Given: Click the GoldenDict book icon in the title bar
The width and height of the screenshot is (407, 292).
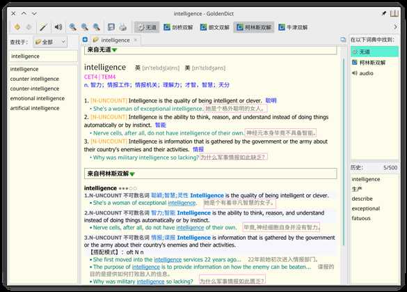Looking at the screenshot, I should point(394,13).
